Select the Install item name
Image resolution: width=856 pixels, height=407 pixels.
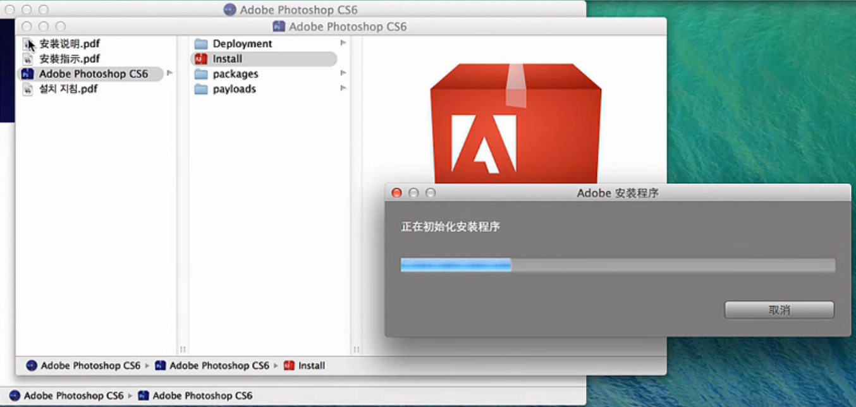click(x=228, y=59)
